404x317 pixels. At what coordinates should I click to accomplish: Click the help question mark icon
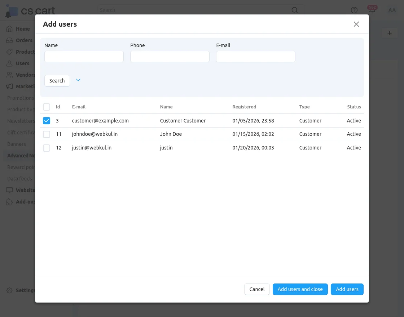click(x=354, y=10)
